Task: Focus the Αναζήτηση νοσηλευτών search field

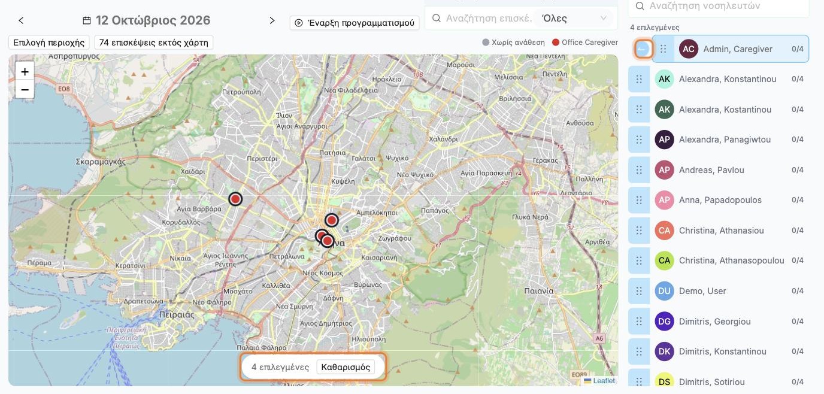Action: coord(719,6)
